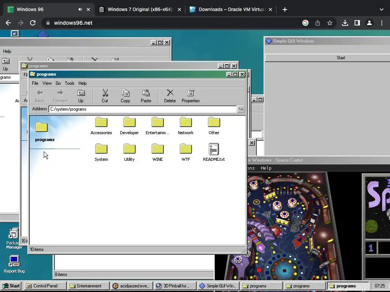Click the Up button in the background explorer window

pos(5,64)
